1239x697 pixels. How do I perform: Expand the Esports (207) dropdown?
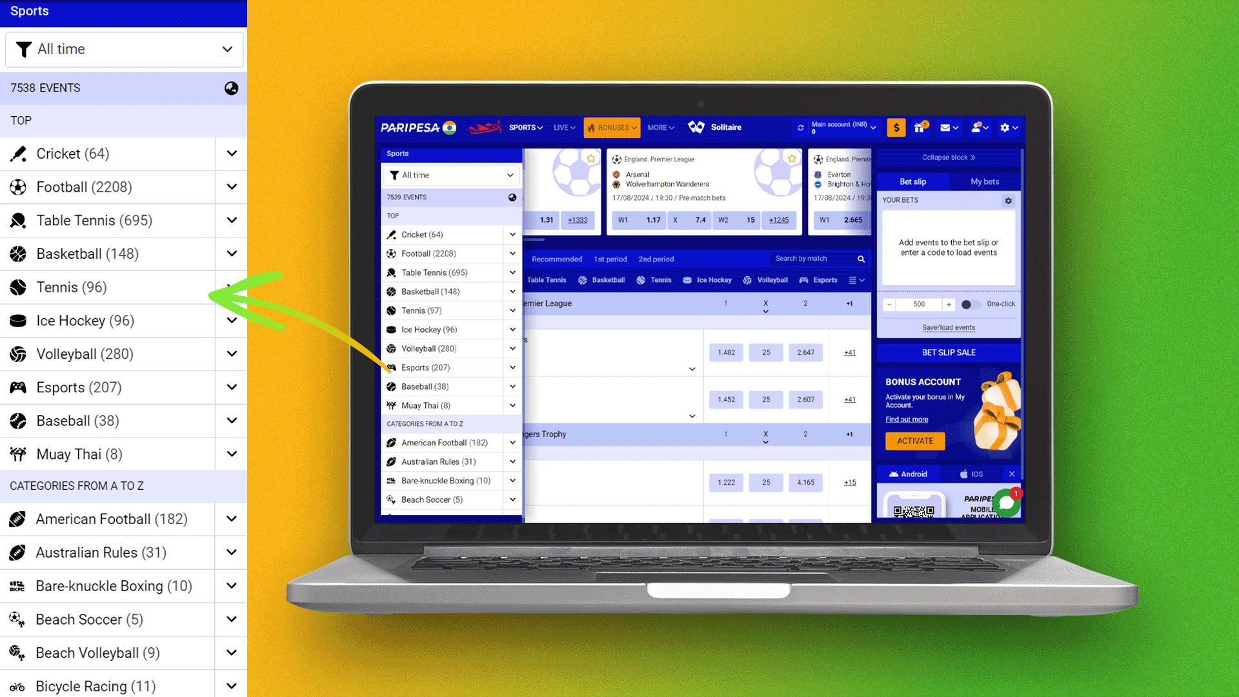(232, 387)
